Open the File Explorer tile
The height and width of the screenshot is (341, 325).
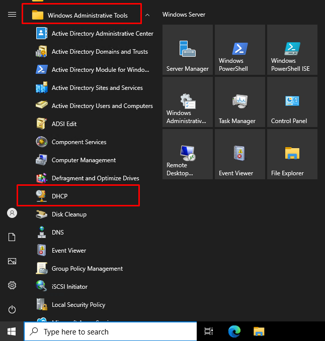[x=292, y=154]
